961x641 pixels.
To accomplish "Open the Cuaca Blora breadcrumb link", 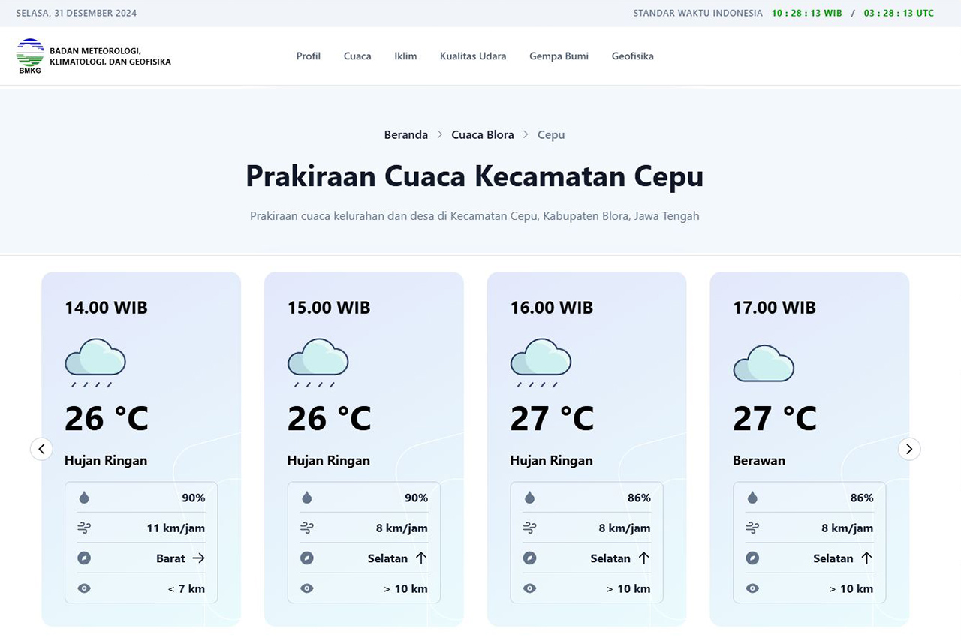I will click(x=483, y=135).
